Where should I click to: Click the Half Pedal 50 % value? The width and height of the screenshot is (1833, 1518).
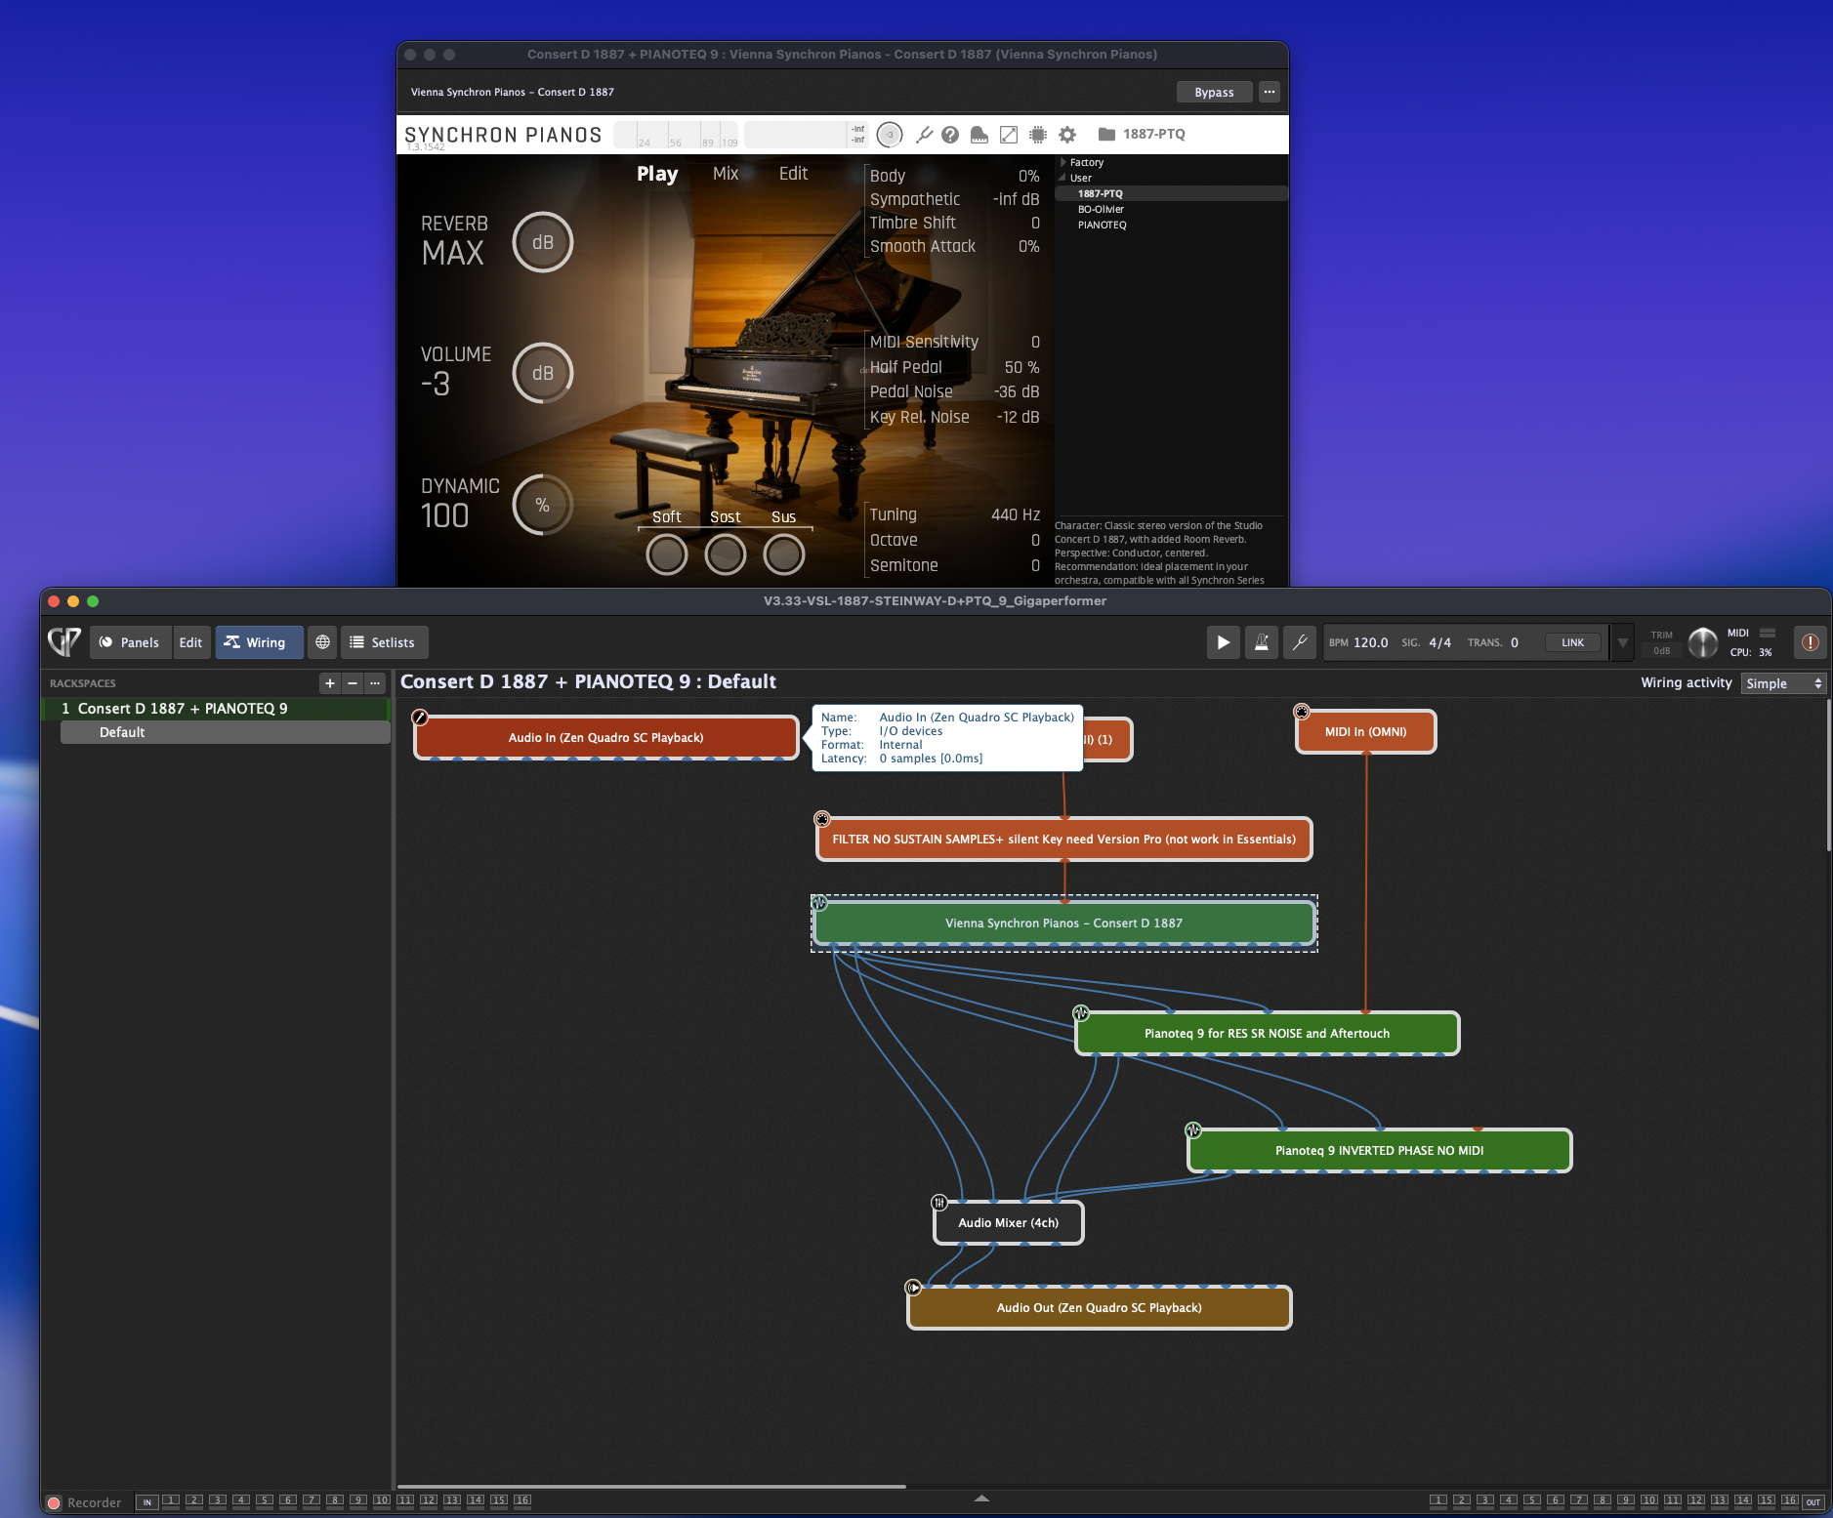pyautogui.click(x=1021, y=367)
